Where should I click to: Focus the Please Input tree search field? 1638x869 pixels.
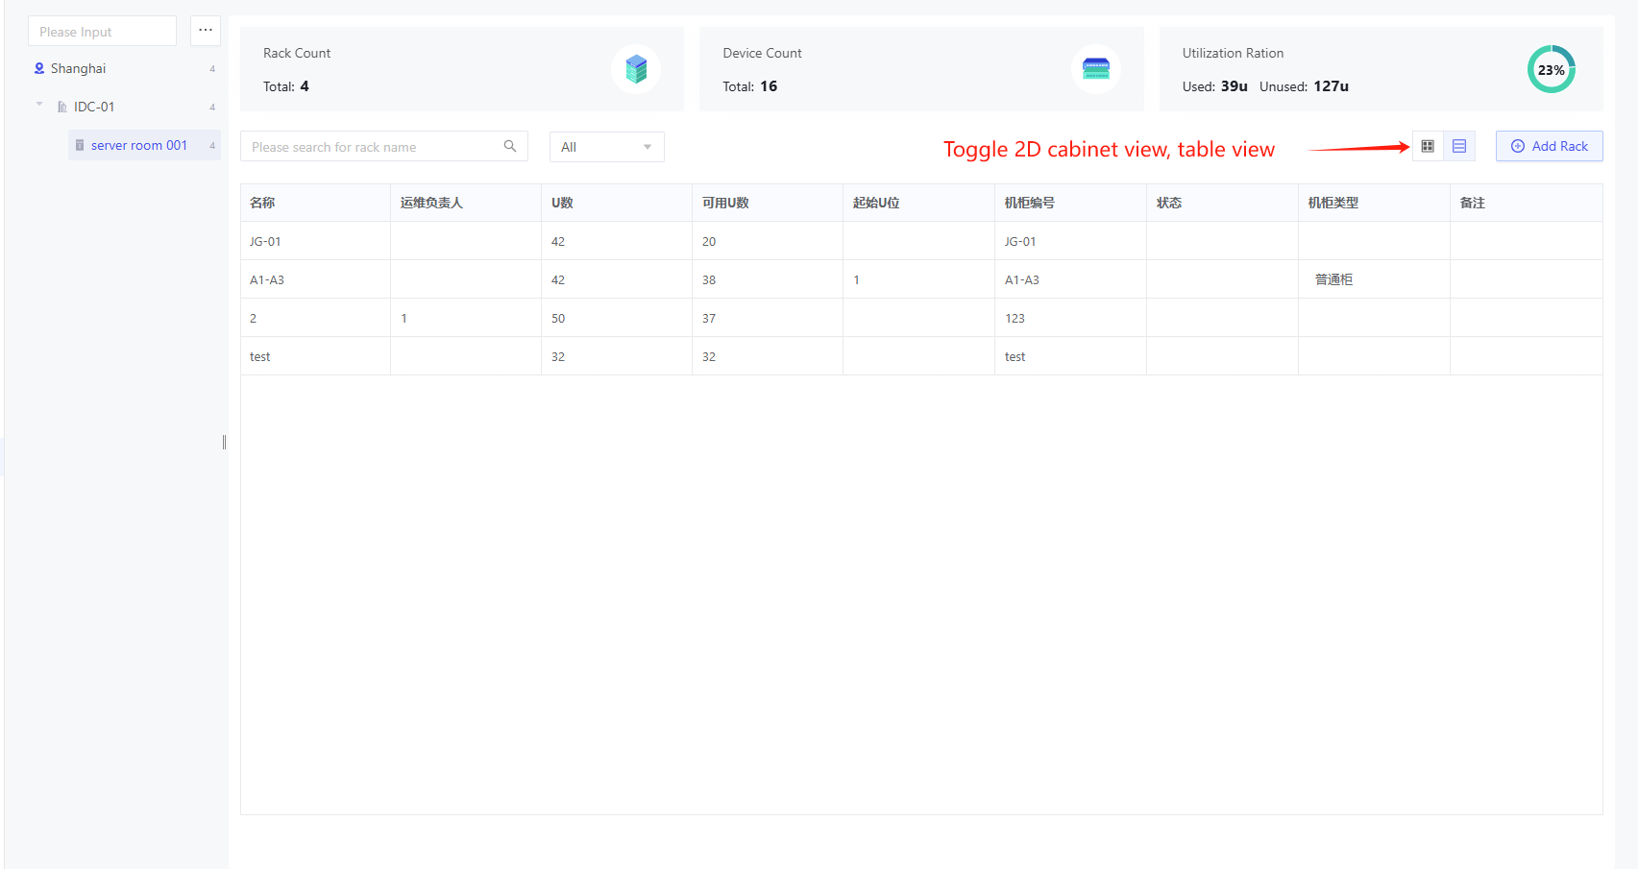coord(102,31)
